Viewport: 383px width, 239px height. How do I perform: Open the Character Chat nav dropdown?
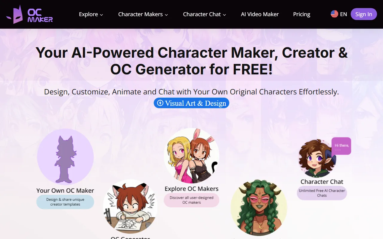coord(204,14)
